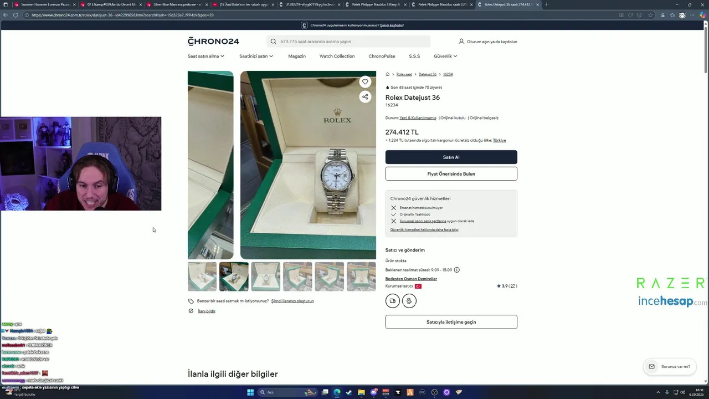Open the 16234 breadcrumb link
The height and width of the screenshot is (399, 709).
(x=448, y=74)
